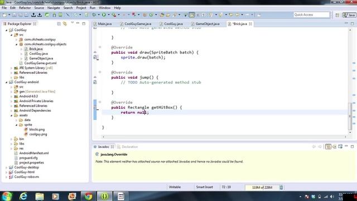Image resolution: width=357 pixels, height=201 pixels.
Task: Click the New file toolbar icon
Action: pyautogui.click(x=4, y=15)
